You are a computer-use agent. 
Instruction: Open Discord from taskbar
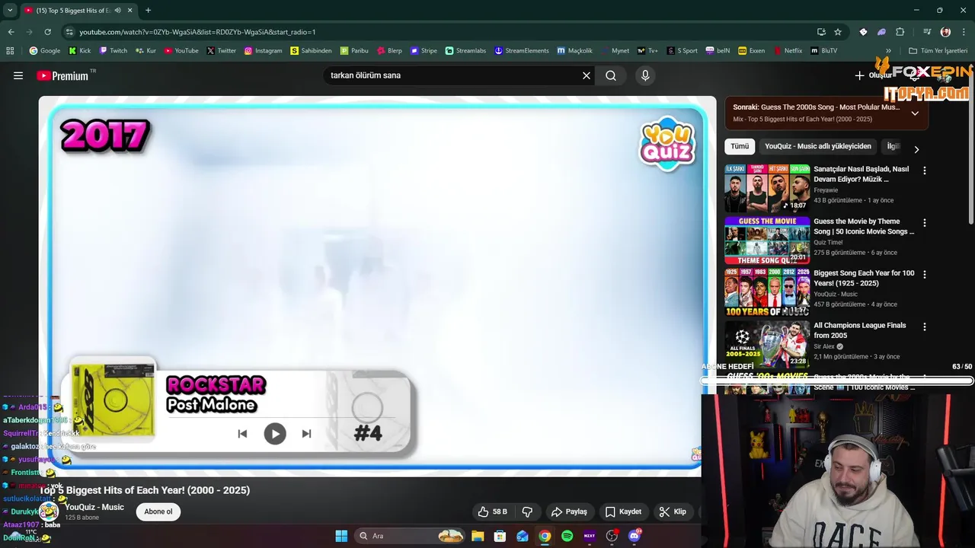coord(635,536)
